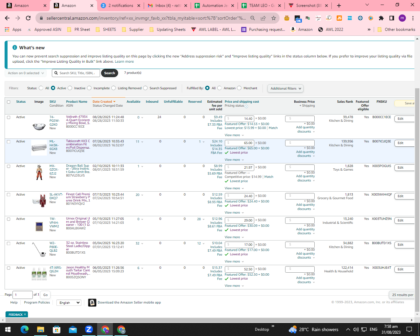The image size is (420, 336).
Task: Open Microsoft Store from the taskbar
Action: 56,329
